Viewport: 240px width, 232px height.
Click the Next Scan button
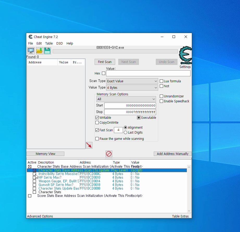coord(128,62)
